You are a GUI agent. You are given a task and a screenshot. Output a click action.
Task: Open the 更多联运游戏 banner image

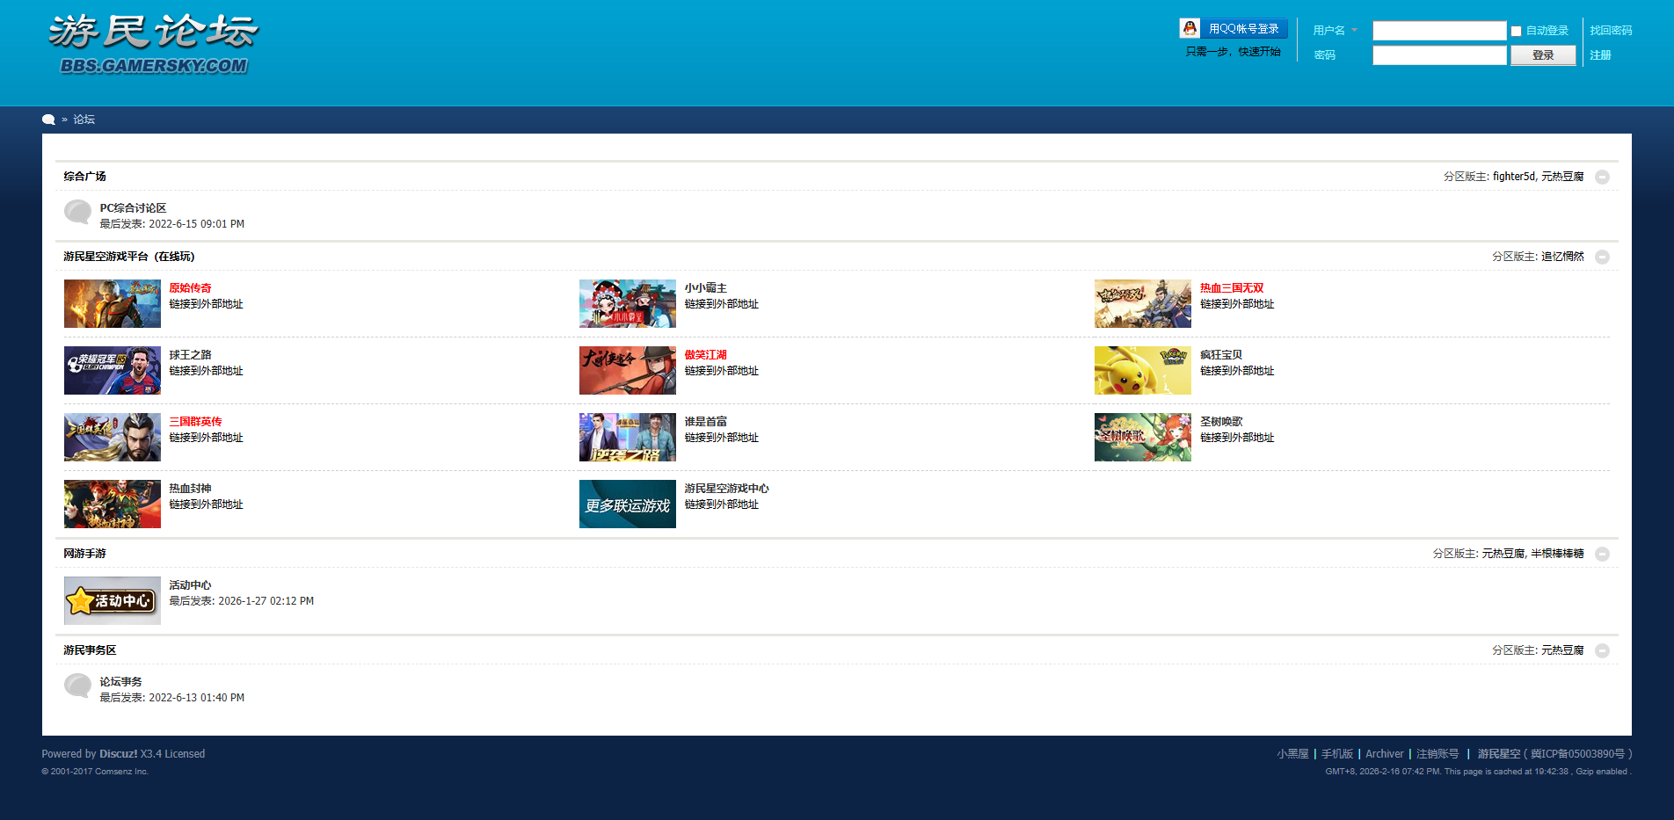pyautogui.click(x=627, y=504)
